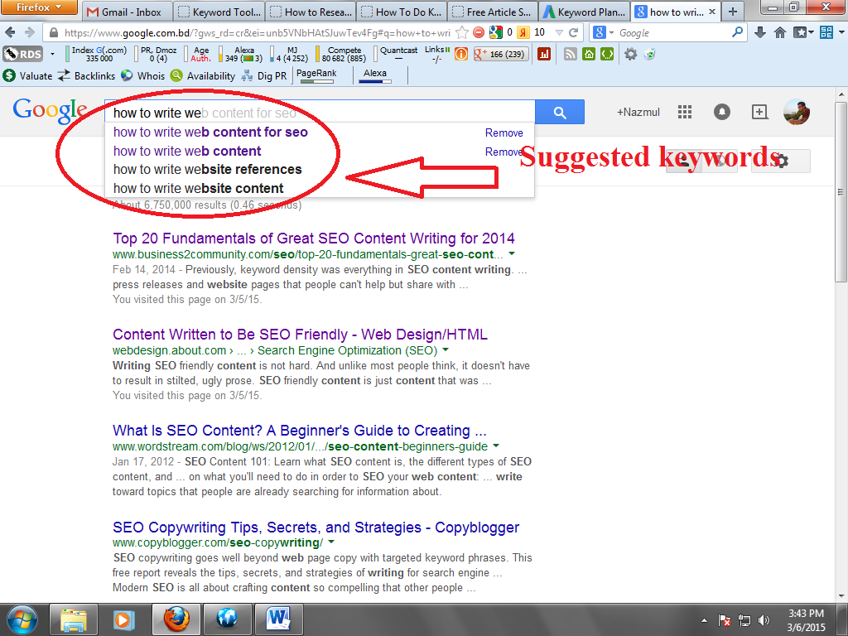The width and height of the screenshot is (848, 636).
Task: Open RDS bar settings gear
Action: coord(630,54)
